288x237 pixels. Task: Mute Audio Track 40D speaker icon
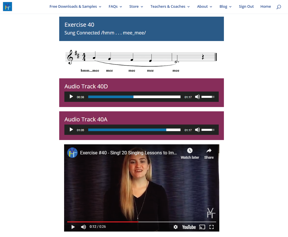click(197, 97)
